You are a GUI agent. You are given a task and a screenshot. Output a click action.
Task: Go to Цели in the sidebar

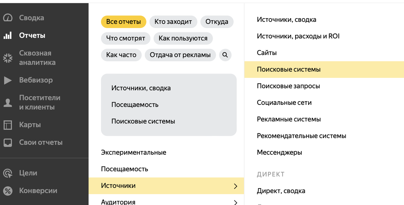pyautogui.click(x=28, y=173)
